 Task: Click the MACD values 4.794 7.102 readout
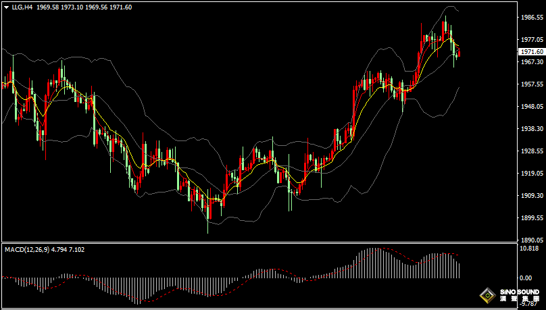click(68, 249)
